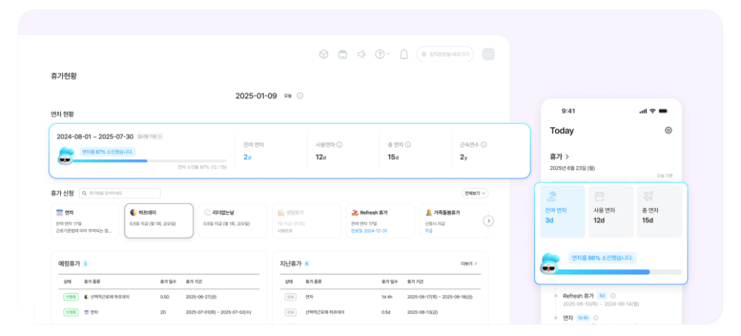Click the 5d badge on mobile Refresh 휴가

tap(602, 296)
